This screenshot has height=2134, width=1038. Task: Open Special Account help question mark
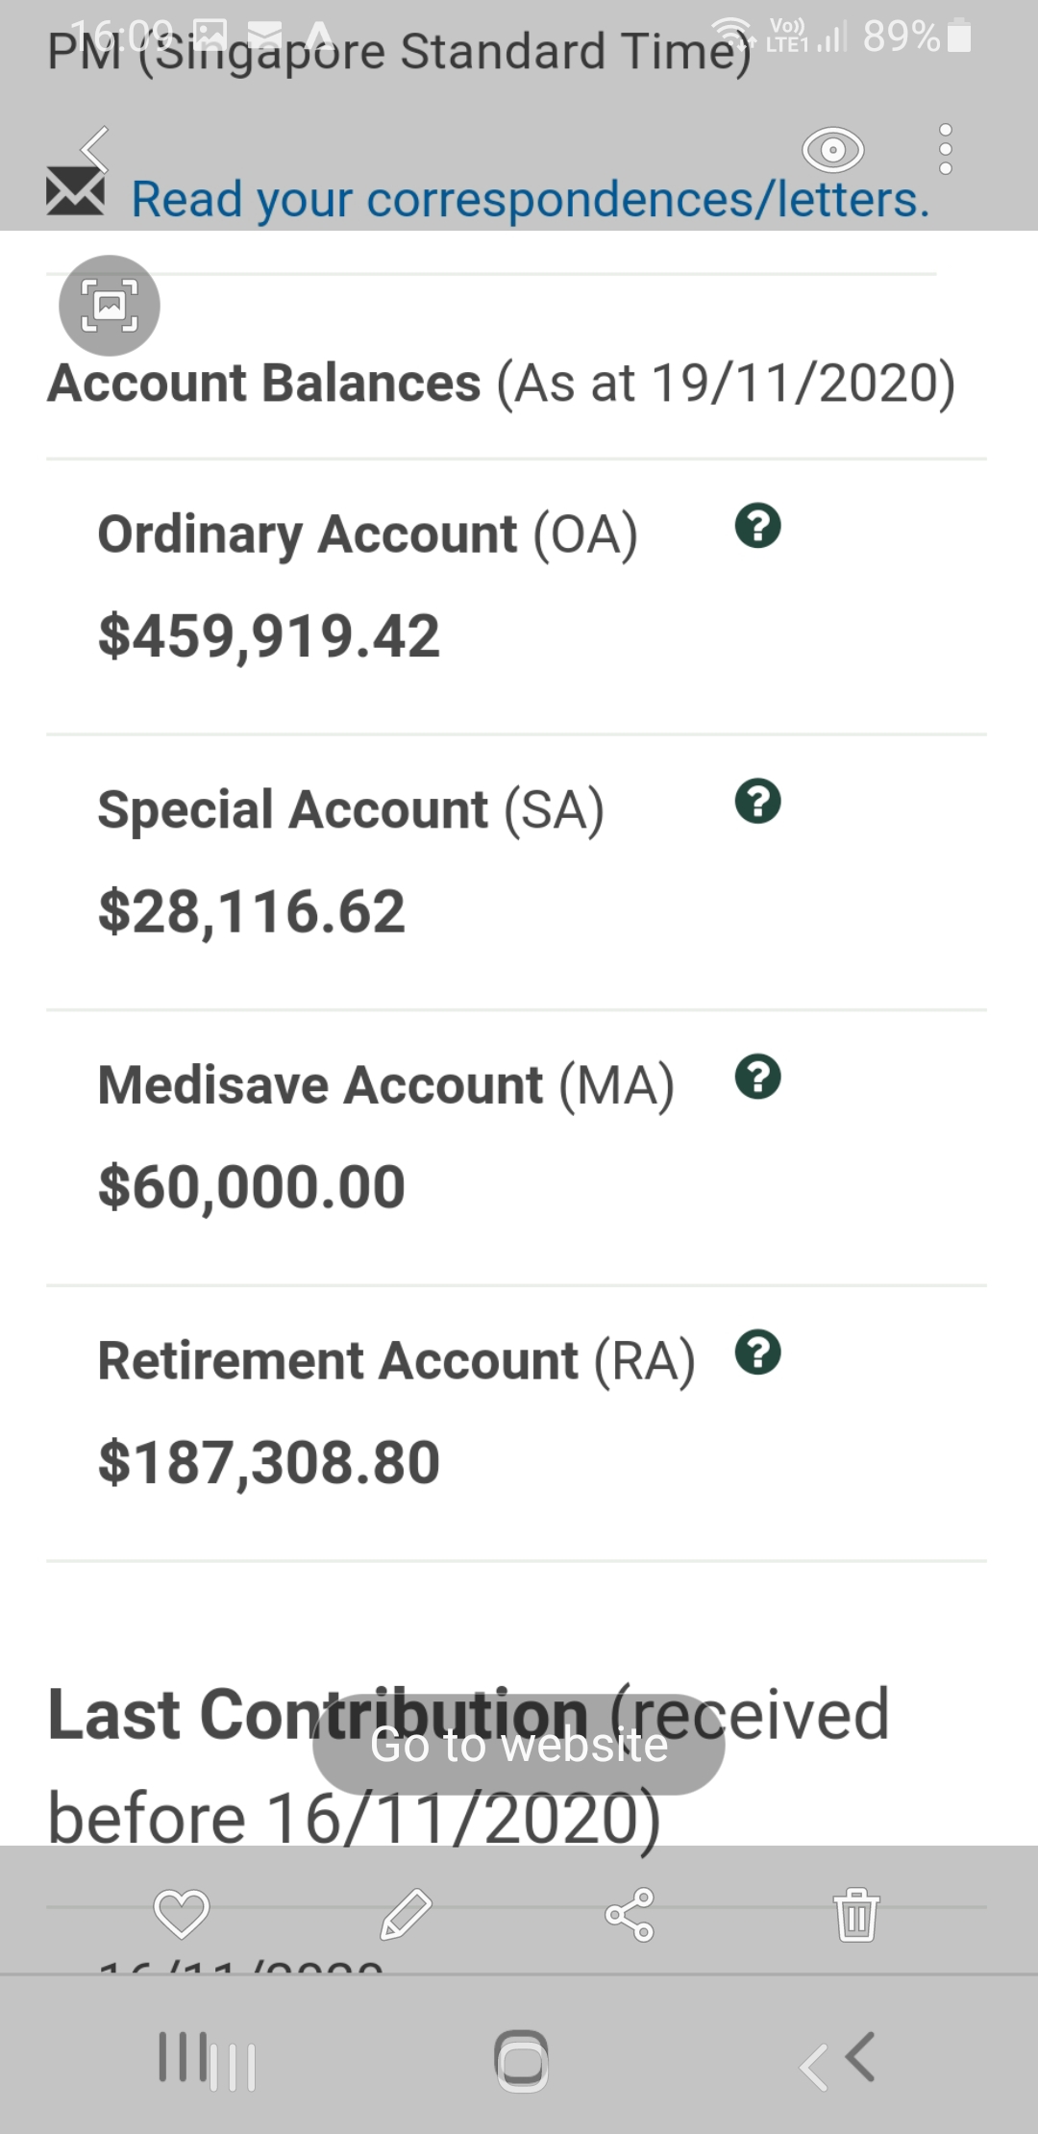coord(757,802)
